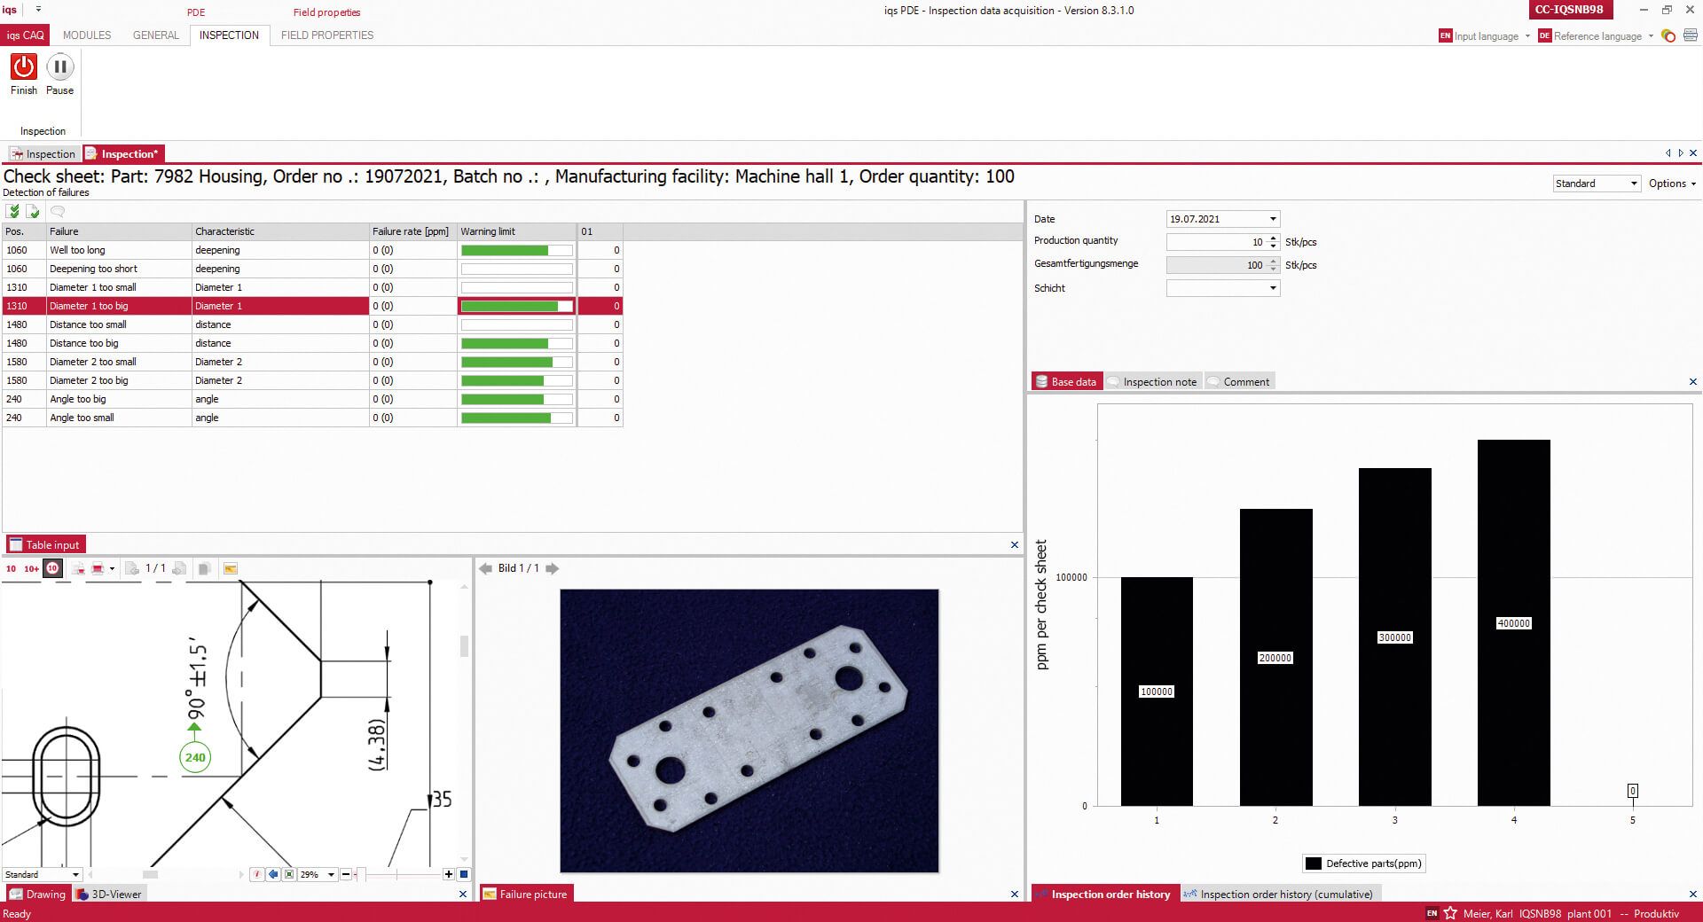Click the Options button top right
The image size is (1703, 922).
[x=1668, y=184]
